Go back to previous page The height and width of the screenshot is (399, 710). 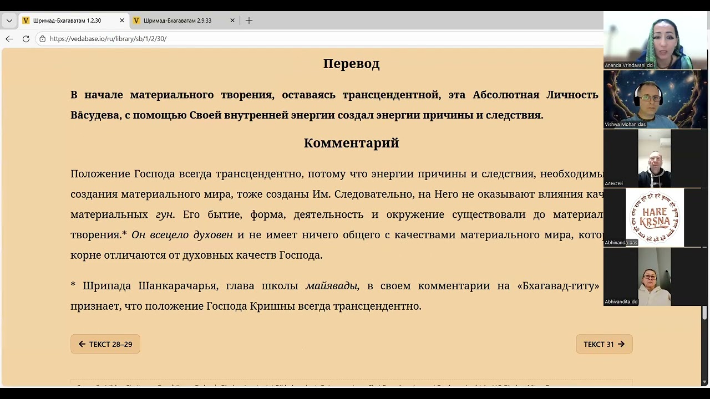coord(9,39)
